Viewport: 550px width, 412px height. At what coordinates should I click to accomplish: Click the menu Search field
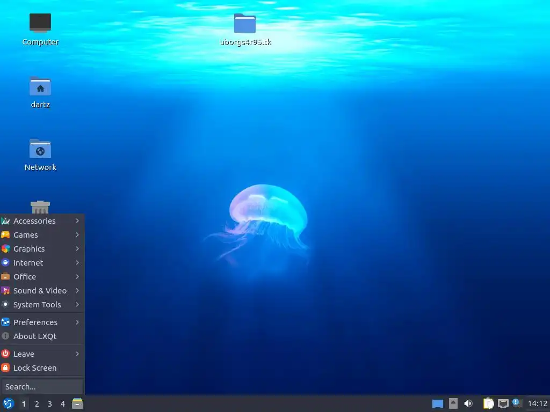pos(42,387)
